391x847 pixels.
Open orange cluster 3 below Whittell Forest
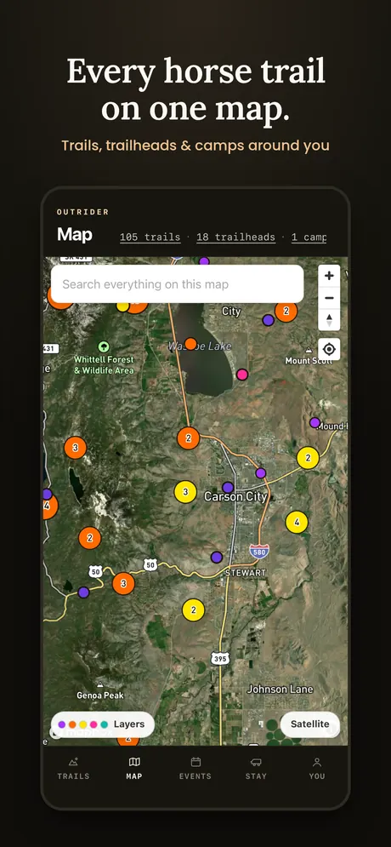click(x=75, y=447)
